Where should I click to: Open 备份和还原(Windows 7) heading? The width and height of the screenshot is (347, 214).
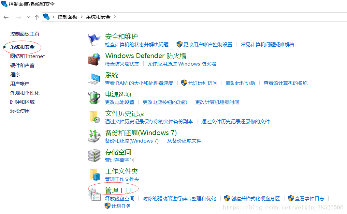point(141,133)
